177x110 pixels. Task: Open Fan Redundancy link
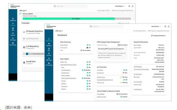click(66, 70)
